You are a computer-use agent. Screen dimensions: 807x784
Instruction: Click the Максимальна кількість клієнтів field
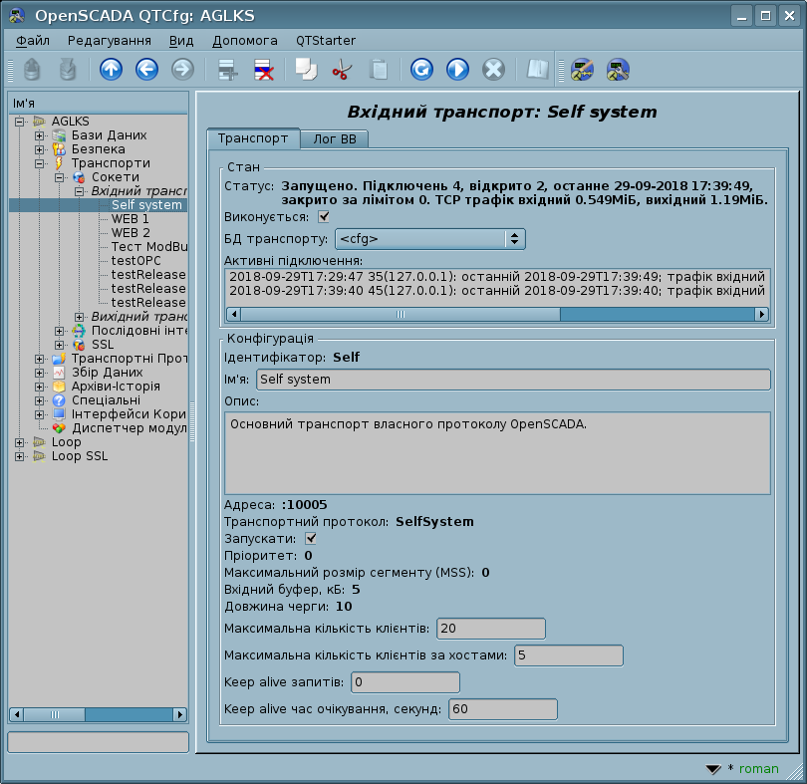click(x=490, y=629)
